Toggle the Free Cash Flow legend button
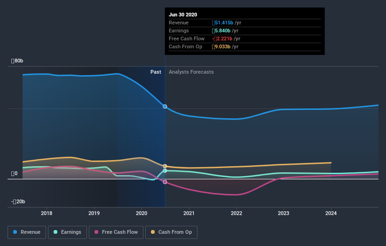Screen dimensions: 386x246 pos(116,232)
